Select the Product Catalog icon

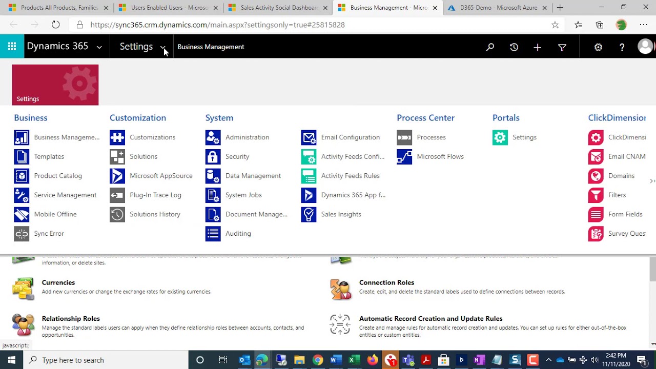(22, 176)
